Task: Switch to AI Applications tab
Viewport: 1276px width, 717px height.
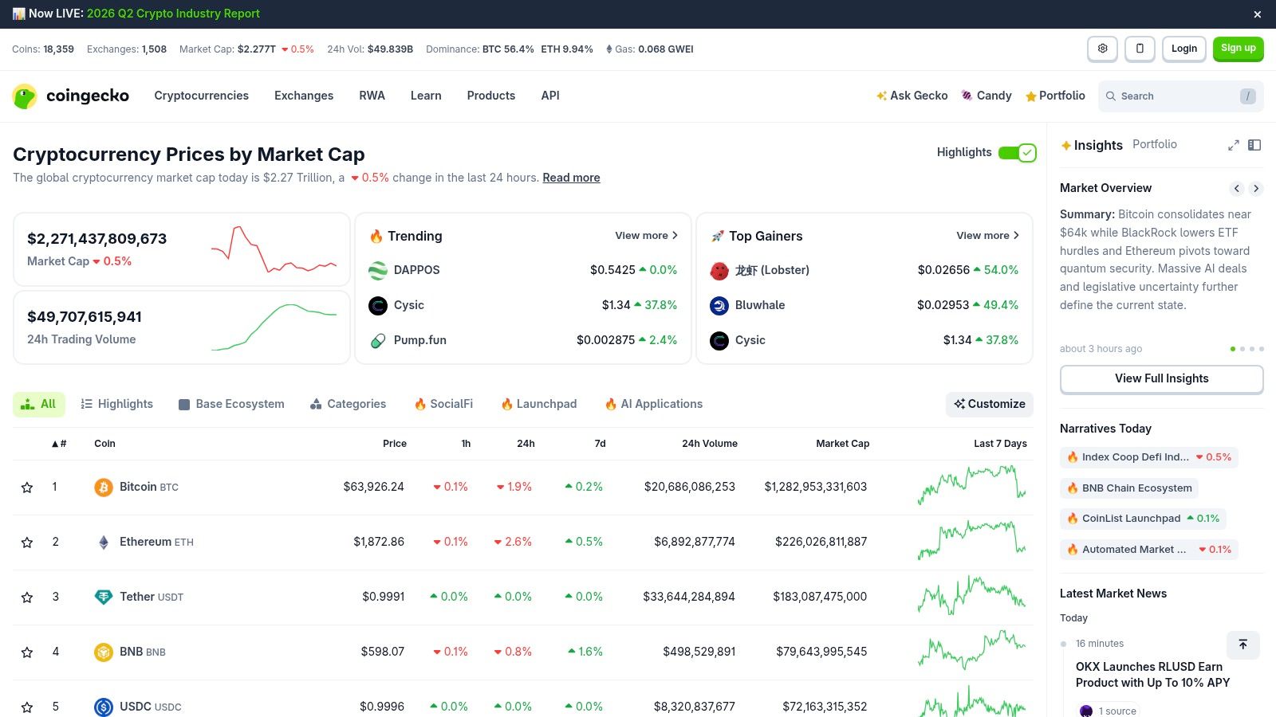Action: point(654,405)
